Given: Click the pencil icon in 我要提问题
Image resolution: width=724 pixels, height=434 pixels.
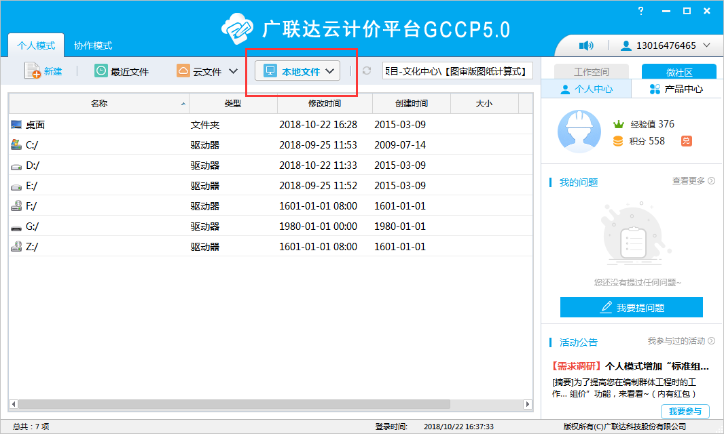Looking at the screenshot, I should click(606, 307).
